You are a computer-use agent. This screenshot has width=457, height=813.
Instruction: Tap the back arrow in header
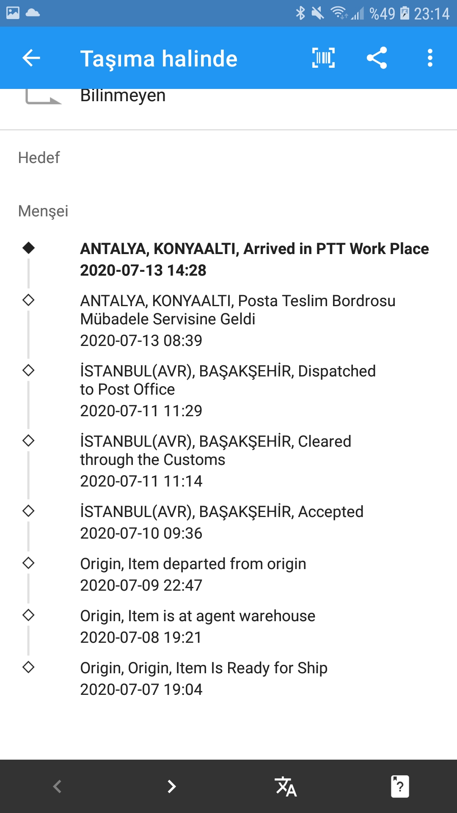pos(31,58)
